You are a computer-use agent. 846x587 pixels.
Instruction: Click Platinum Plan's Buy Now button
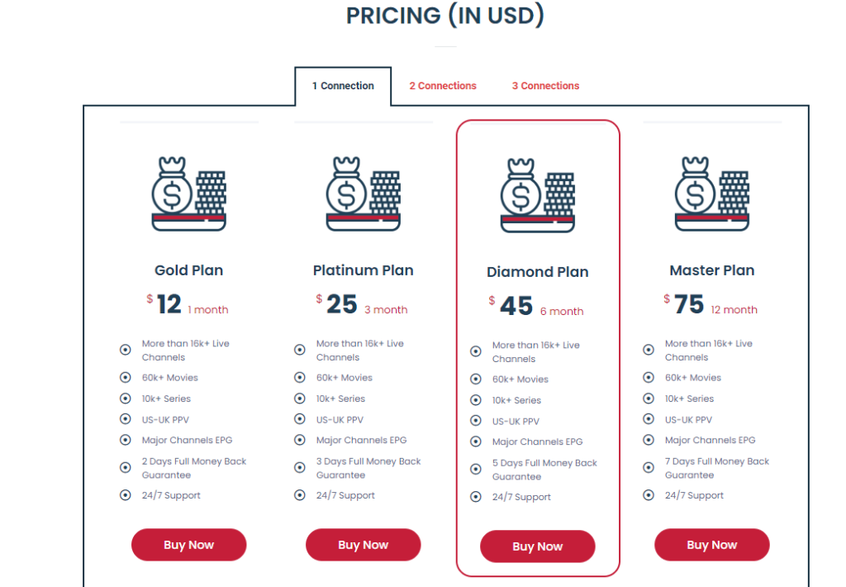(363, 545)
